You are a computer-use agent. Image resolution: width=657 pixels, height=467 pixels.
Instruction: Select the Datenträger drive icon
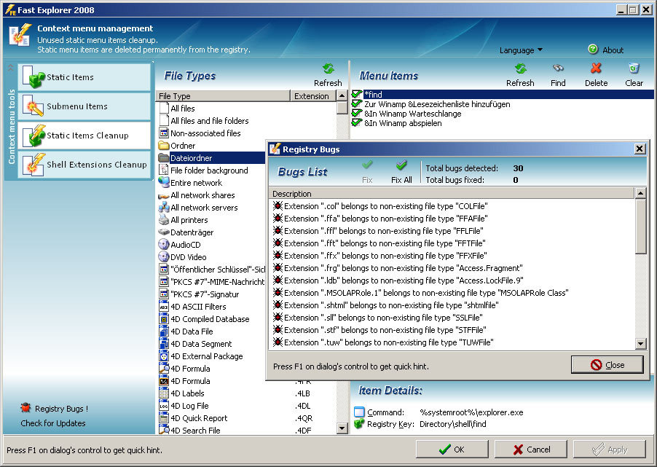pos(164,232)
